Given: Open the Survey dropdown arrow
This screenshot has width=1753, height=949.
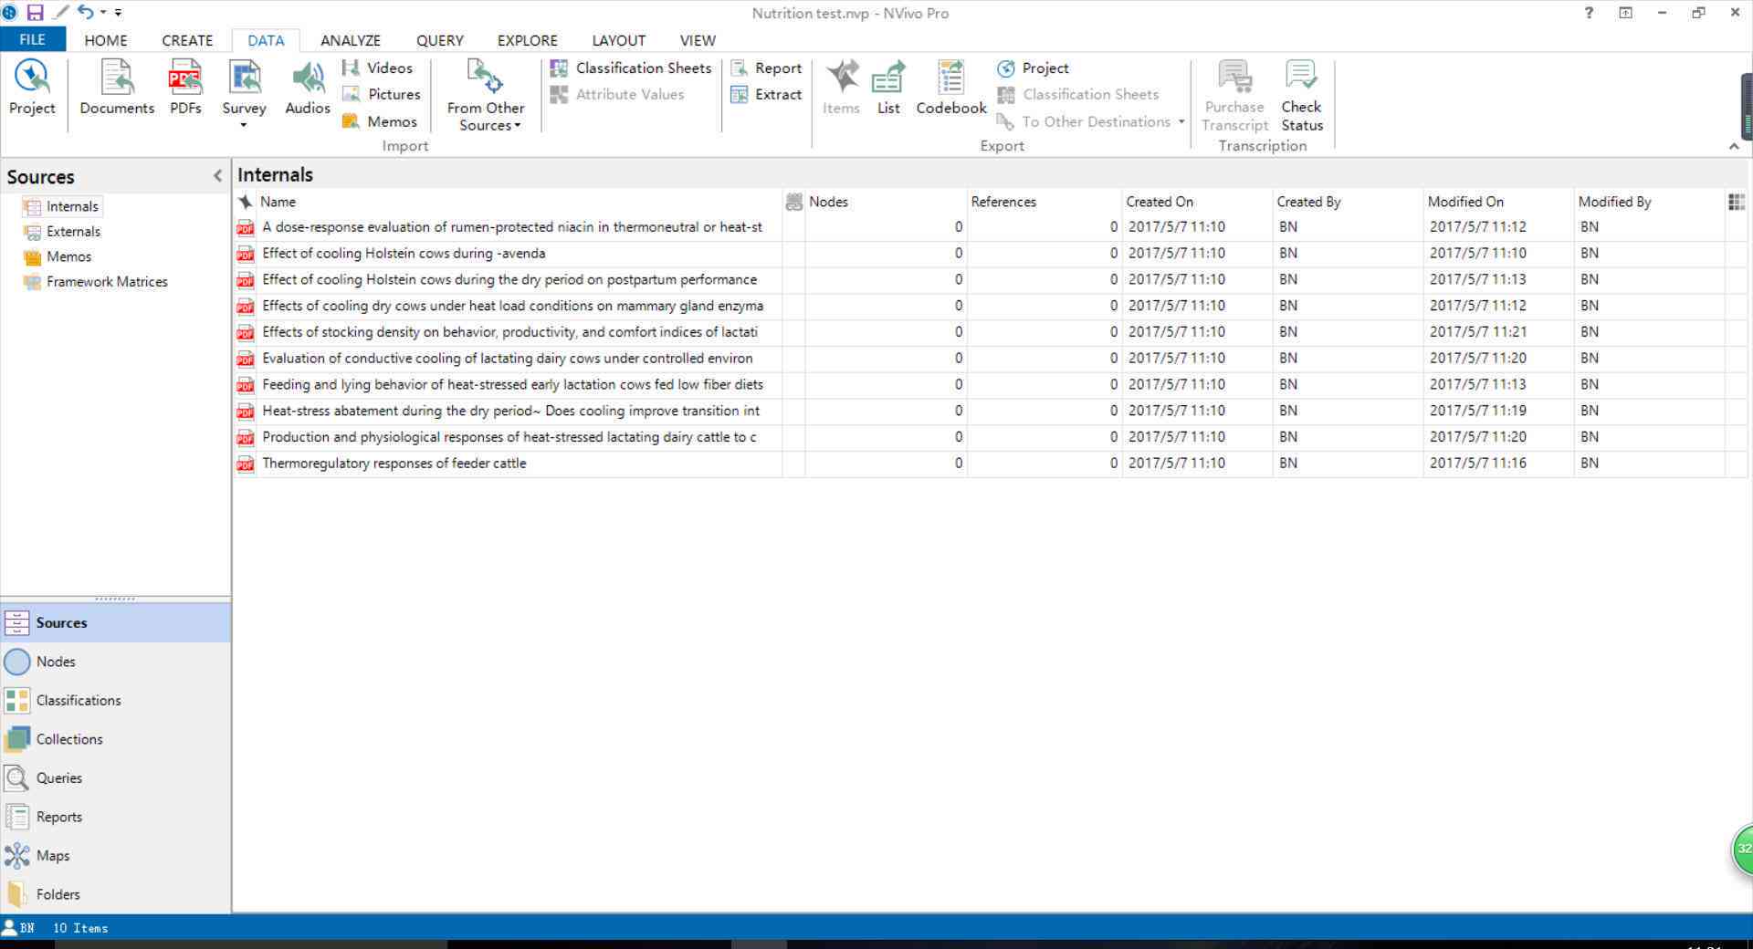Looking at the screenshot, I should coord(244,125).
